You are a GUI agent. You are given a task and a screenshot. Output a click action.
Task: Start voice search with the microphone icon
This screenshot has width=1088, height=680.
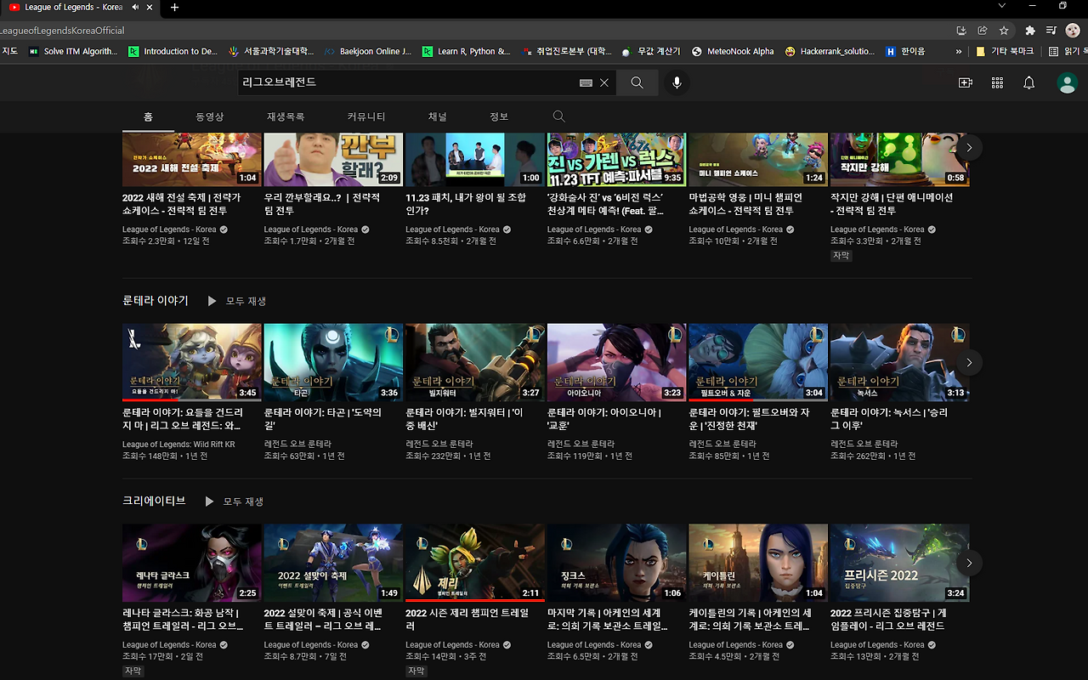677,82
